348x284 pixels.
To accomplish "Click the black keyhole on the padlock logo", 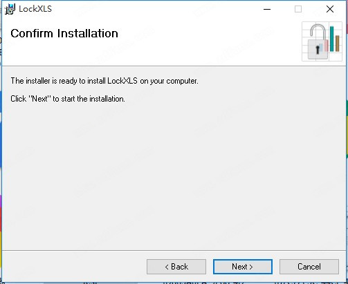I will 318,50.
